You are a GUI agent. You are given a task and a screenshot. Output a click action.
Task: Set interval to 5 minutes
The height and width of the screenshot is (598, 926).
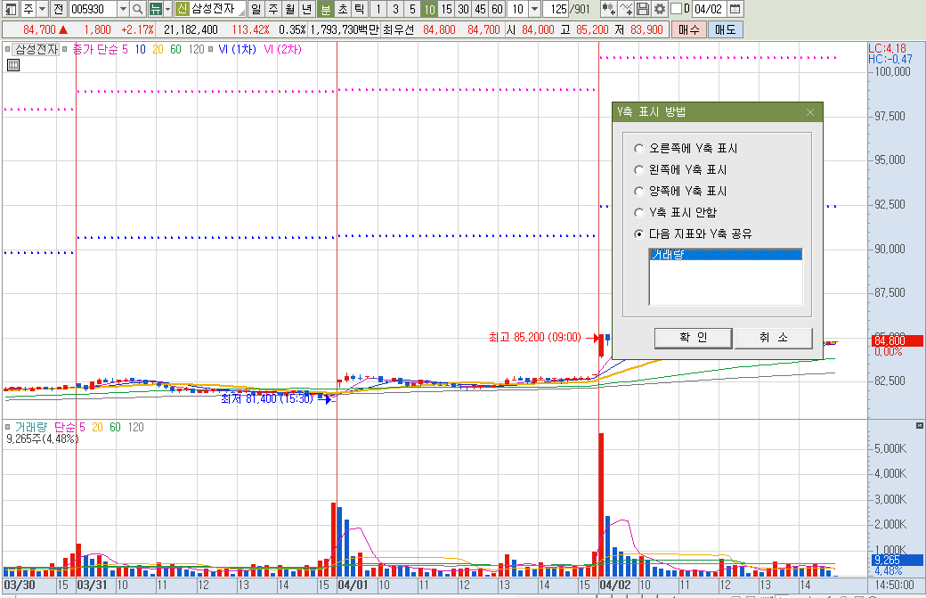coord(413,9)
